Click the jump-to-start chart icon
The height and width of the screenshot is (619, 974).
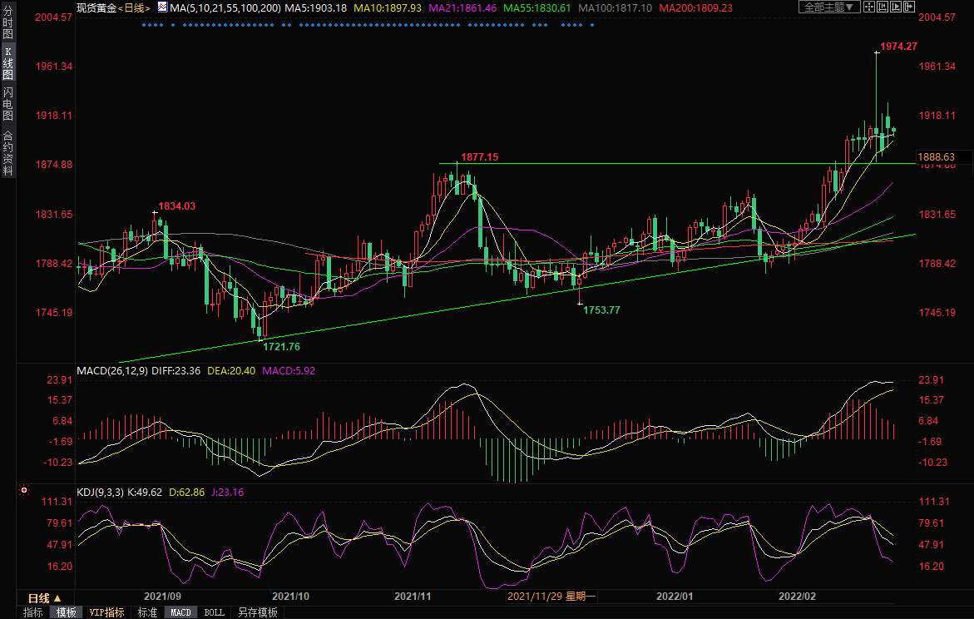883,7
